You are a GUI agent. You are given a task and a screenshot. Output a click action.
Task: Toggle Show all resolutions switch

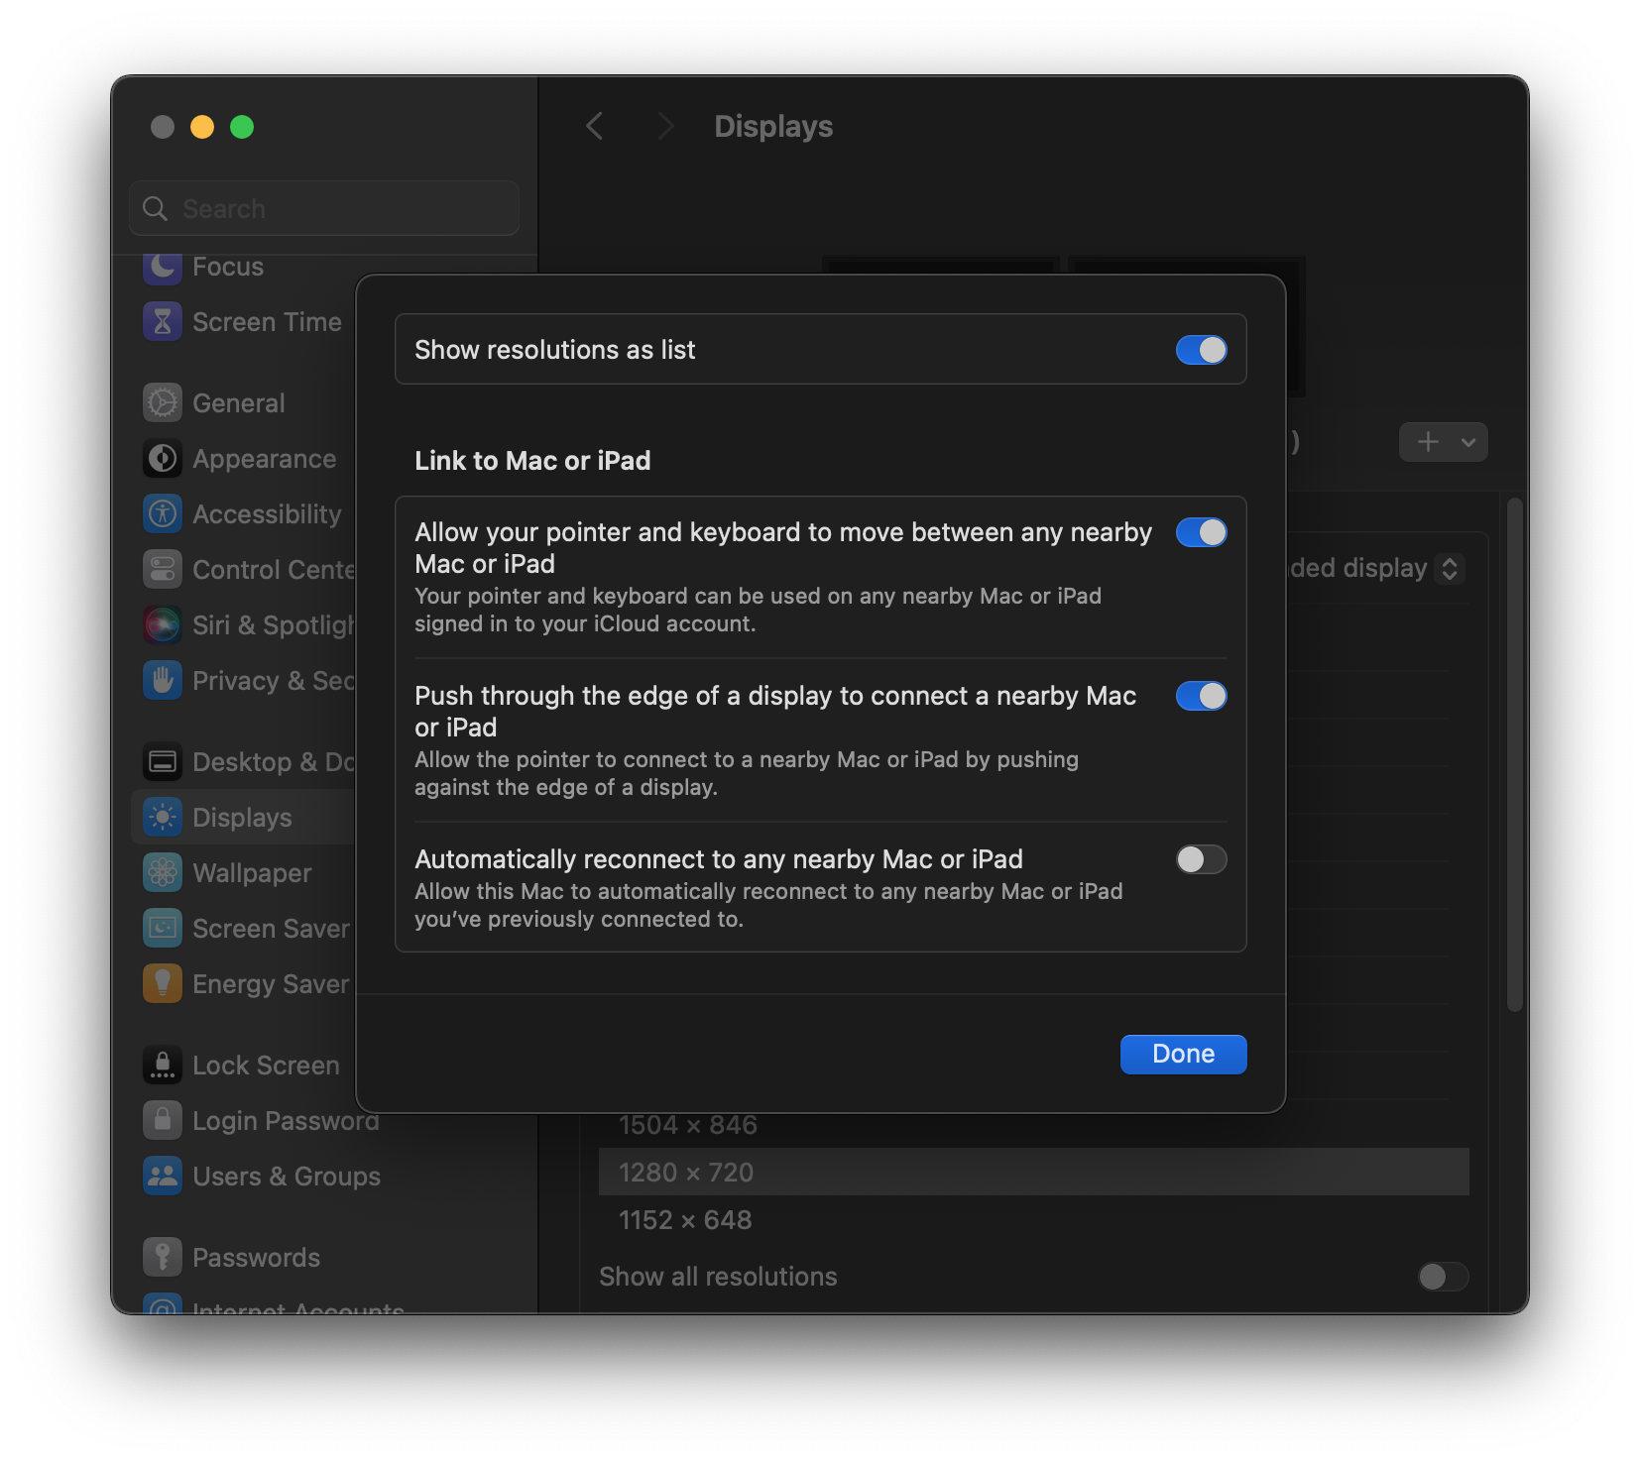pos(1443,1277)
